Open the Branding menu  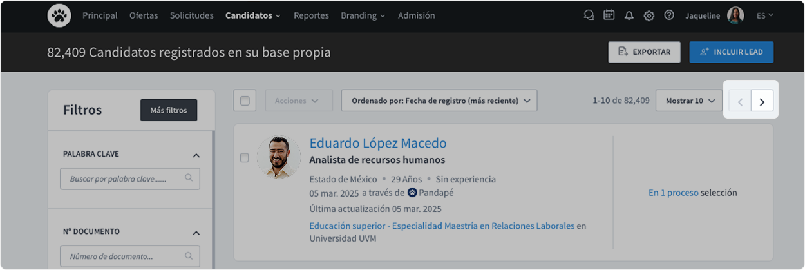[x=363, y=15]
